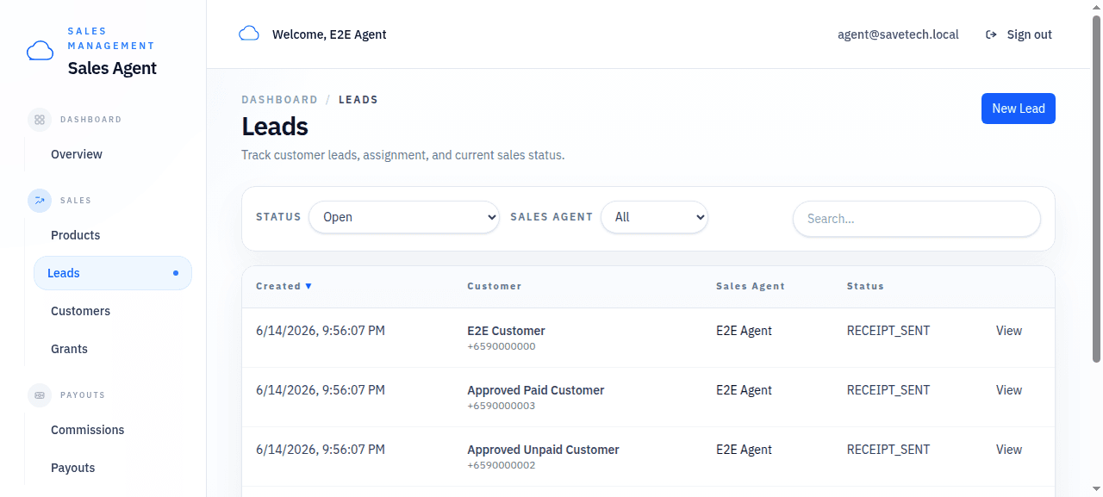
Task: Click the cloud icon next to Welcome message
Action: [x=249, y=34]
